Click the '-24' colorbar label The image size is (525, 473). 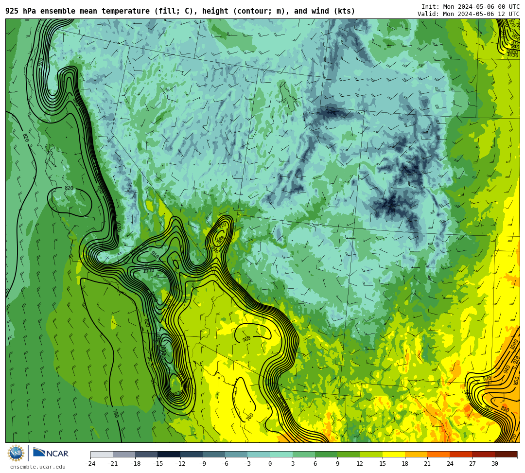90,464
